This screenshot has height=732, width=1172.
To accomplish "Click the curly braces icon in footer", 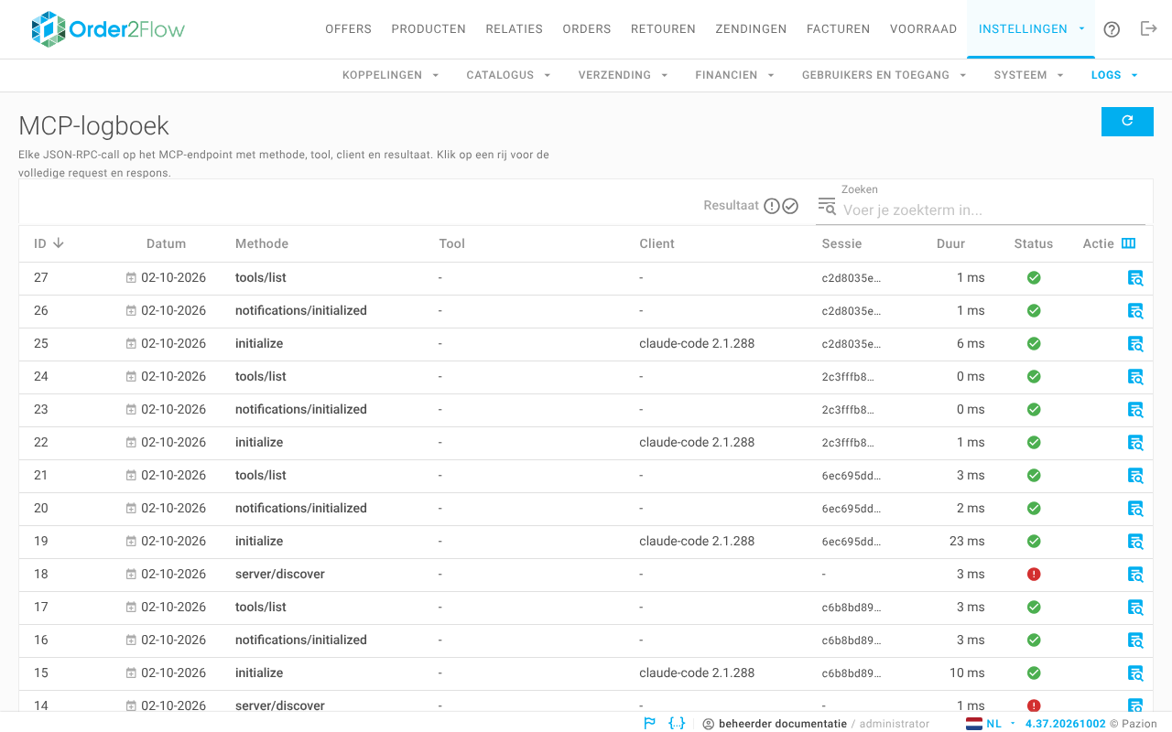I will click(678, 724).
